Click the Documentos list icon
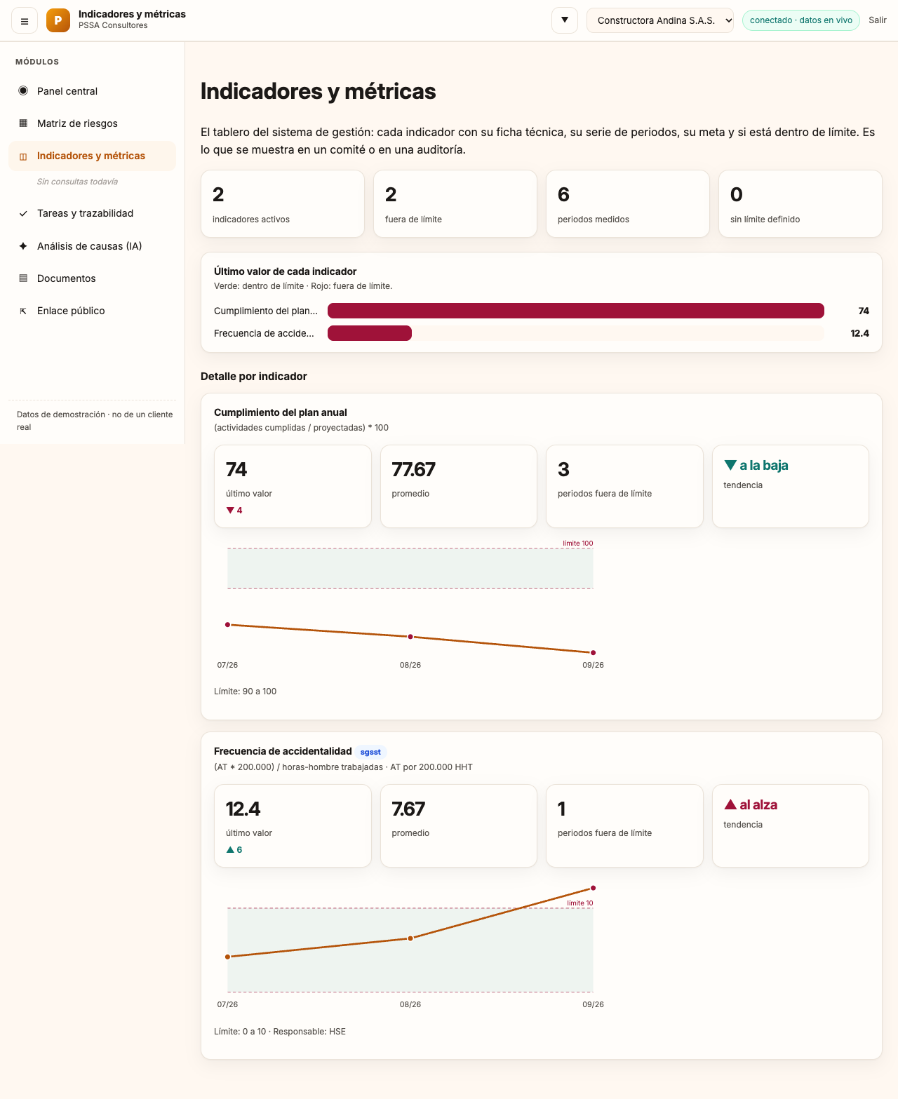 tap(23, 278)
